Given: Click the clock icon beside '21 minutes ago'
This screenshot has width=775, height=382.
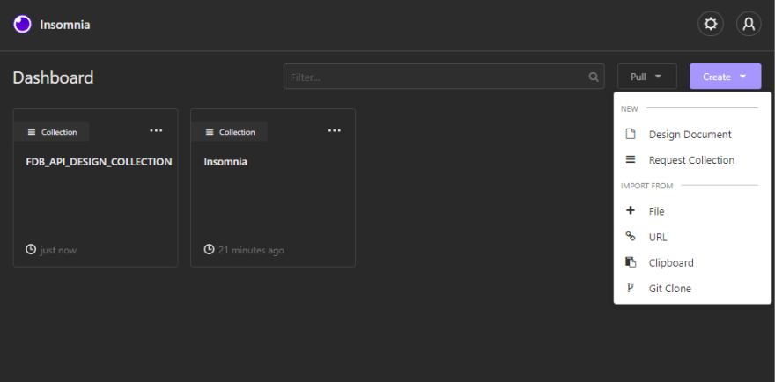Looking at the screenshot, I should (x=209, y=250).
